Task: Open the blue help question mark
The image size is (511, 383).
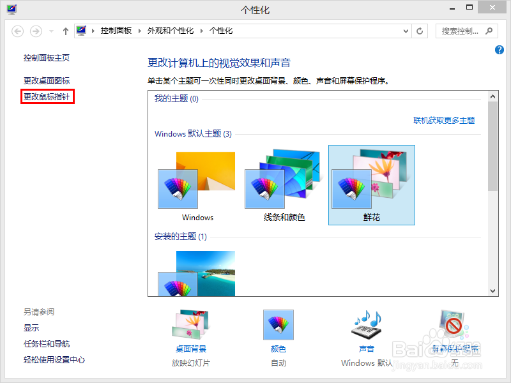Action: click(500, 50)
